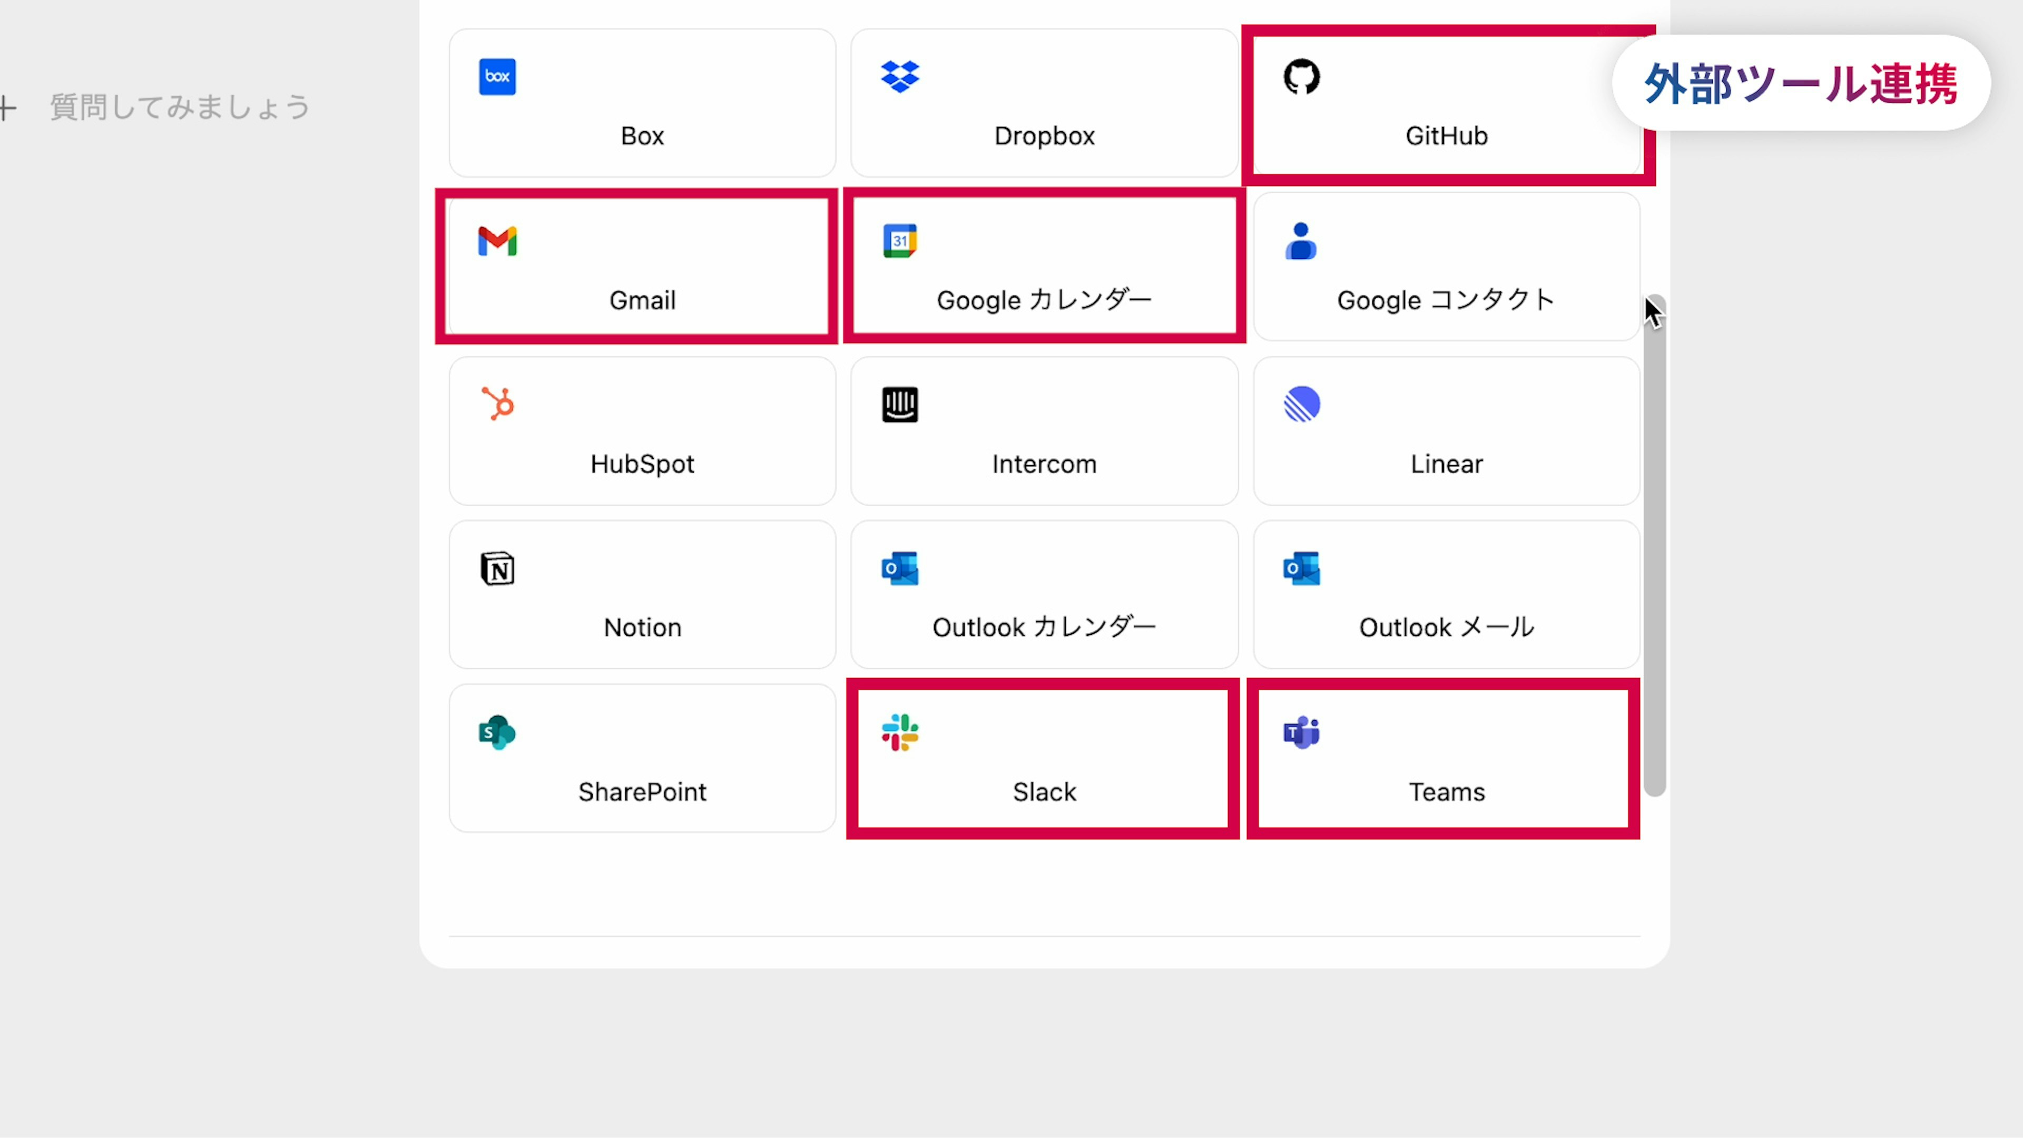Click the Slack hashtag logo
The height and width of the screenshot is (1138, 2023).
pos(900,733)
